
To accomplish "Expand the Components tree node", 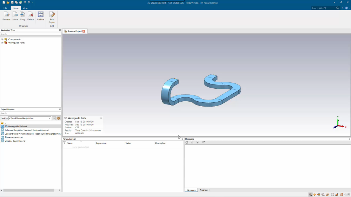I will click(x=2, y=39).
